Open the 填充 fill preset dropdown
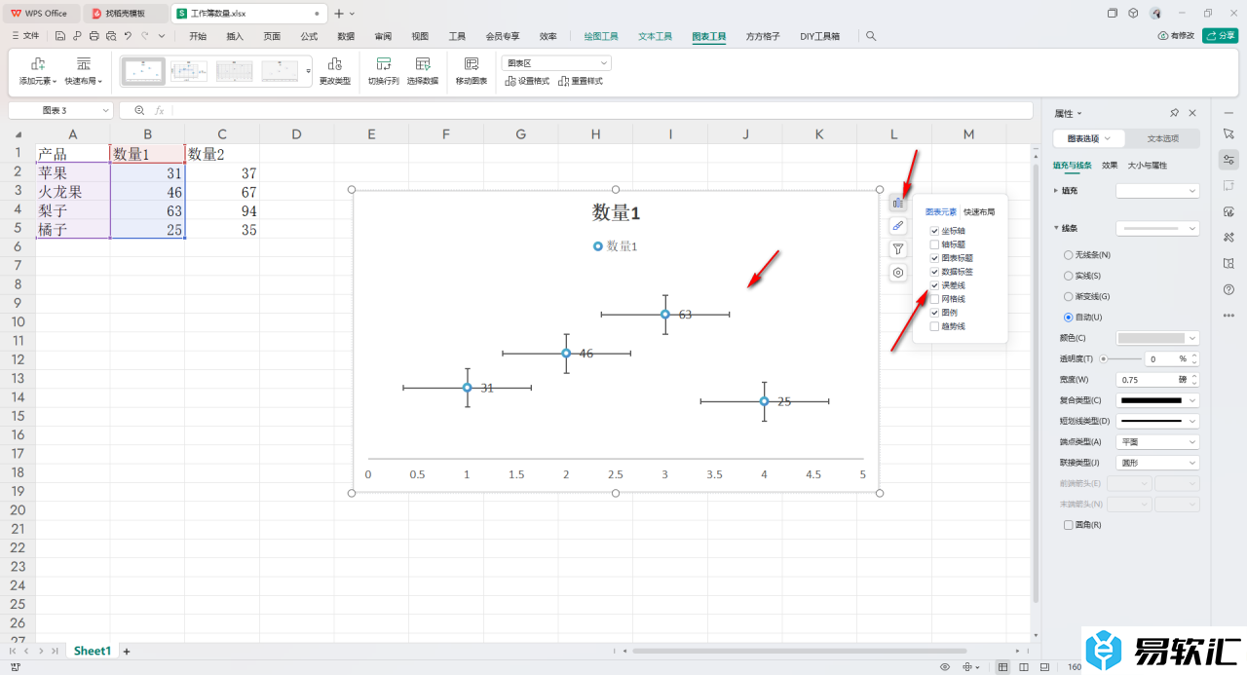 pyautogui.click(x=1157, y=191)
